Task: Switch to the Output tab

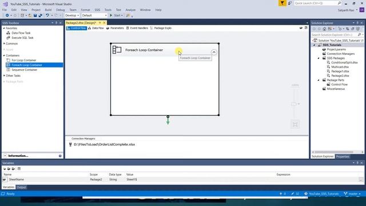Action: point(21,187)
